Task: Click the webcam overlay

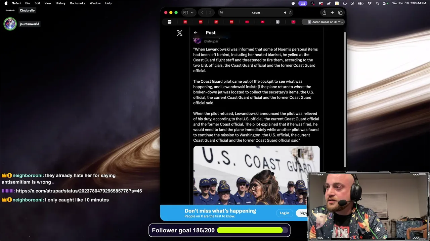Action: (x=368, y=207)
